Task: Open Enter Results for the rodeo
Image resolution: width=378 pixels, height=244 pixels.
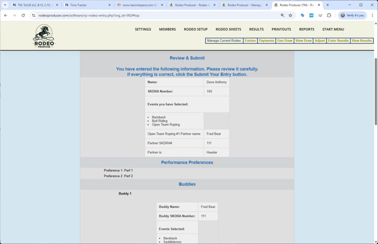Action: [338, 41]
